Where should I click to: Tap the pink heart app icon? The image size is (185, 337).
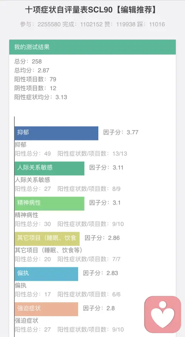coord(163,314)
